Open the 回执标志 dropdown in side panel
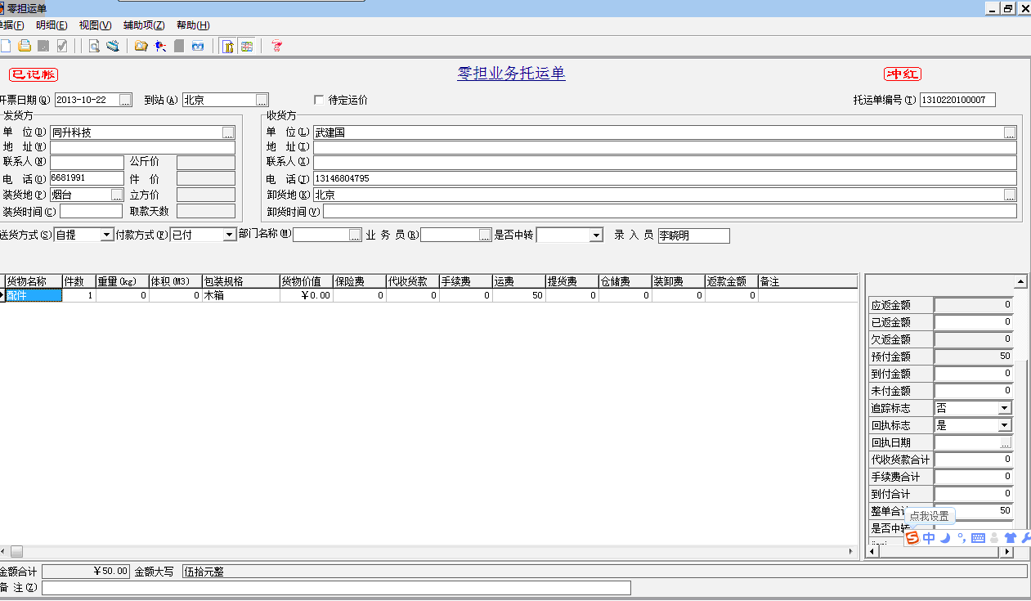Viewport: 1031px width, 601px height. pos(1004,425)
